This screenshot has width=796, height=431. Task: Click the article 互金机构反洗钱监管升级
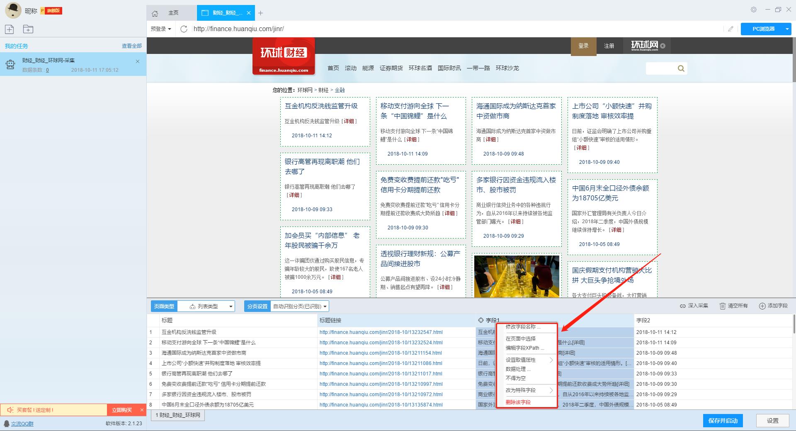click(321, 106)
